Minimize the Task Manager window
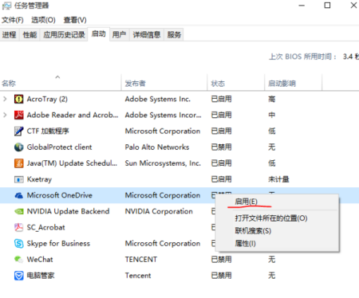Viewport: 359px width, 298px height. 302,6
